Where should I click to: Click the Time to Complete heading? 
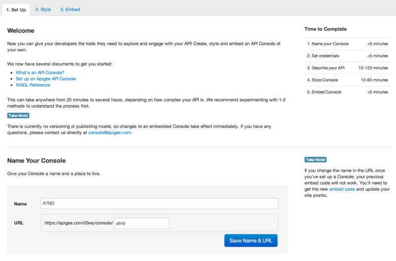[325, 29]
